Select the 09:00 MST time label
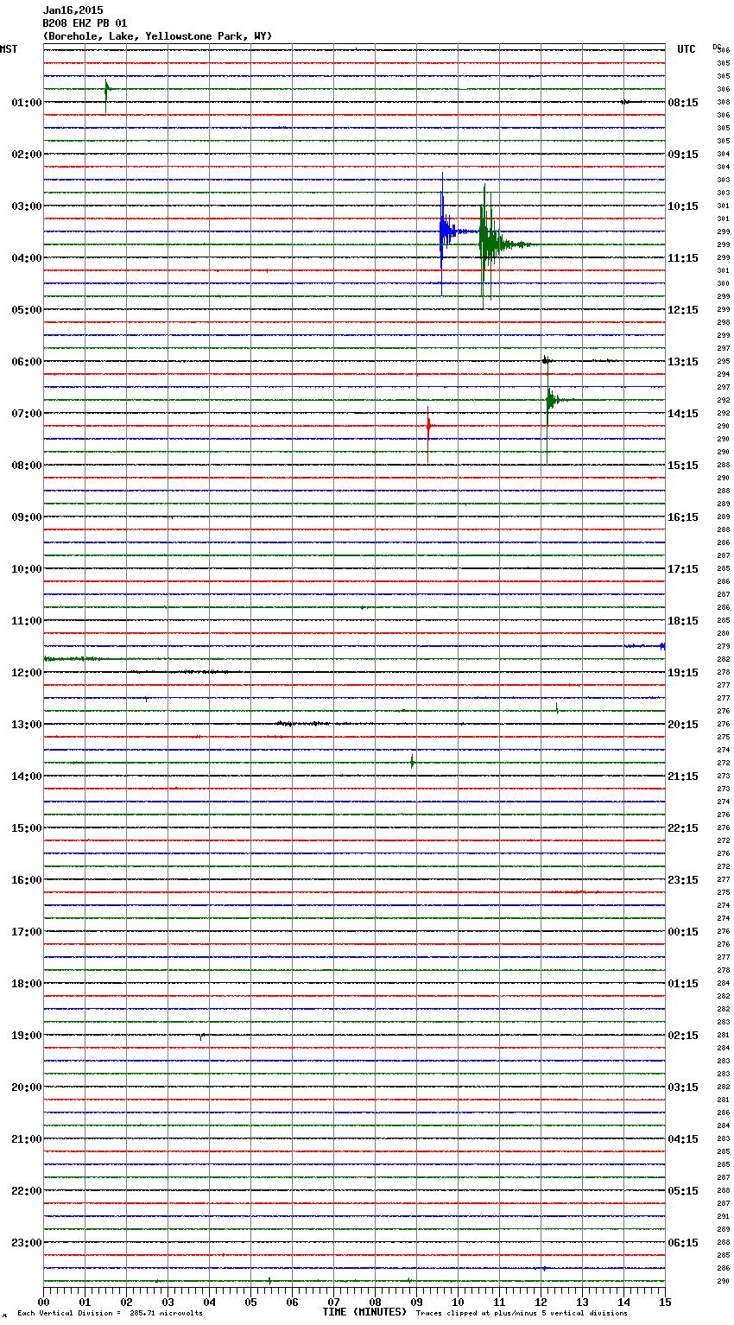This screenshot has height=1325, width=734. coord(27,517)
